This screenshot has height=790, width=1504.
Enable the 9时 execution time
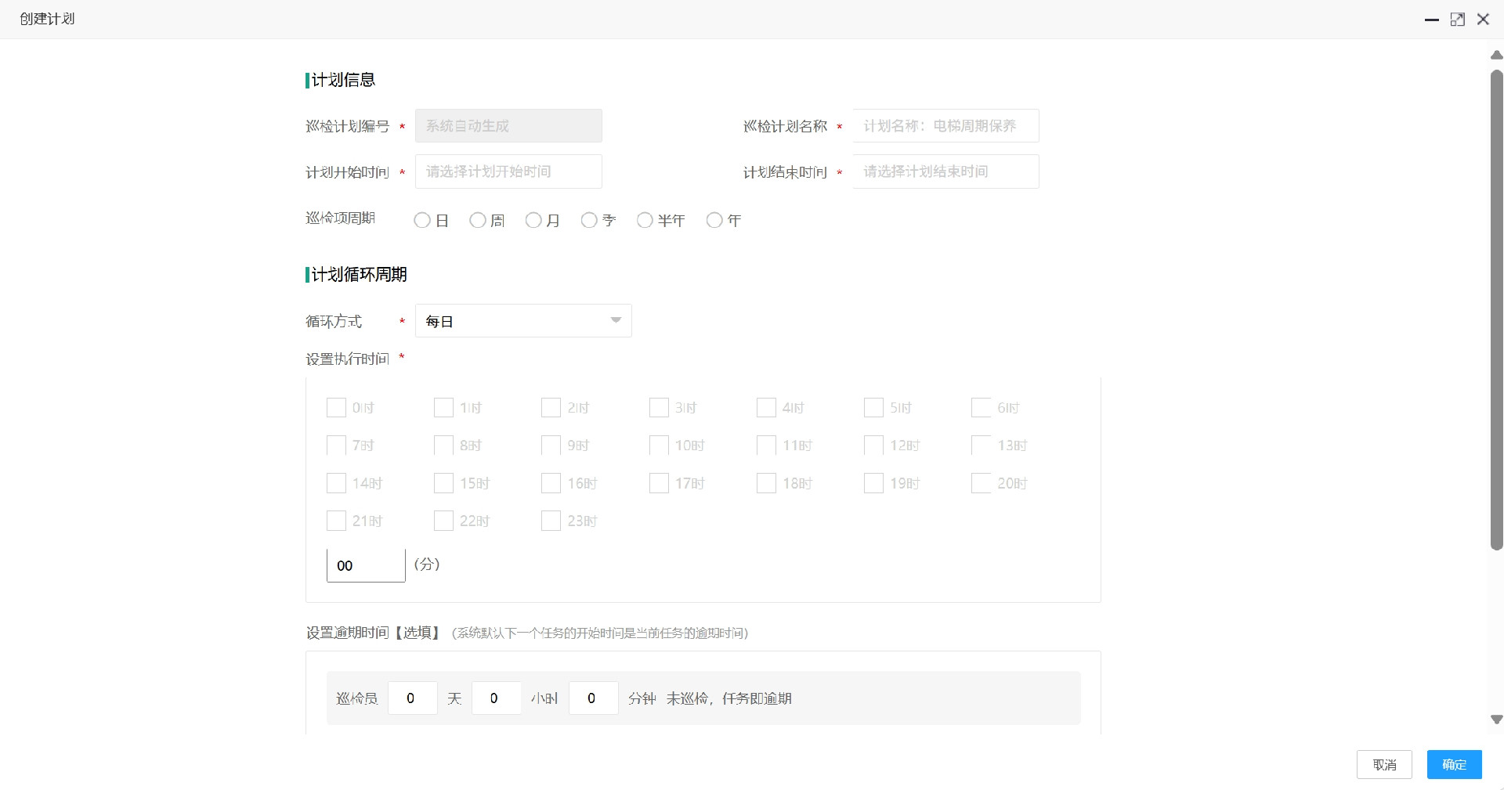click(x=551, y=446)
